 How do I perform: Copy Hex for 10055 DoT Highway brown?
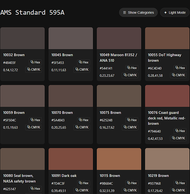tap(180, 68)
